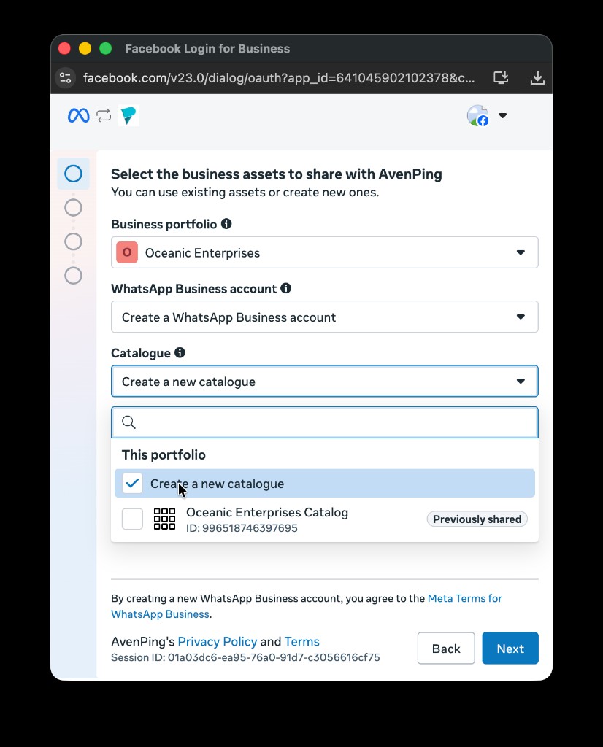Click the Previously shared badge
Image resolution: width=603 pixels, height=747 pixels.
[477, 519]
